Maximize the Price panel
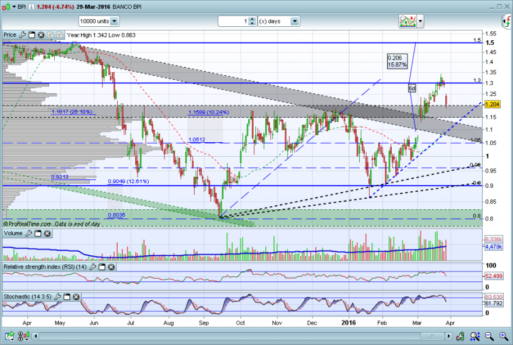 (31, 35)
